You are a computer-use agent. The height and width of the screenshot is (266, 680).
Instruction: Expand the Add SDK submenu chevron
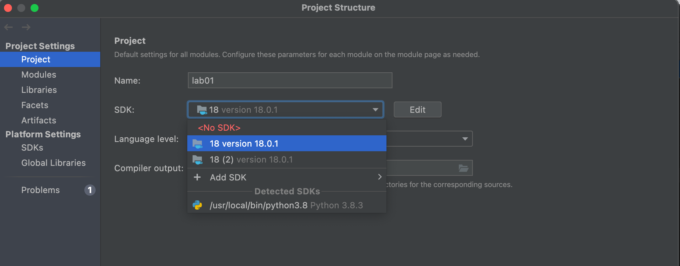click(x=380, y=177)
